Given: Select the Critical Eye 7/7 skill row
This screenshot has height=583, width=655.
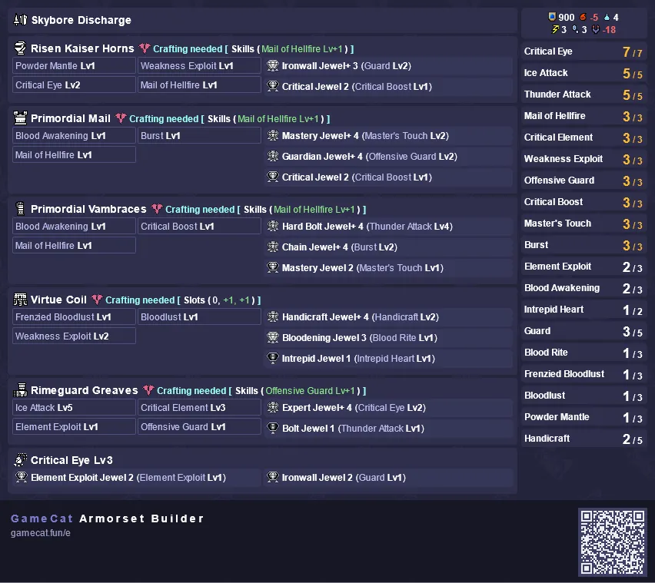Looking at the screenshot, I should pos(584,51).
